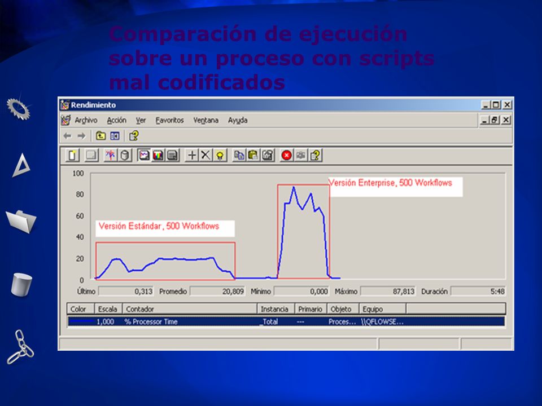Viewport: 542px width, 406px height.
Task: Click the gear icon on slide sidebar
Action: coord(19,109)
